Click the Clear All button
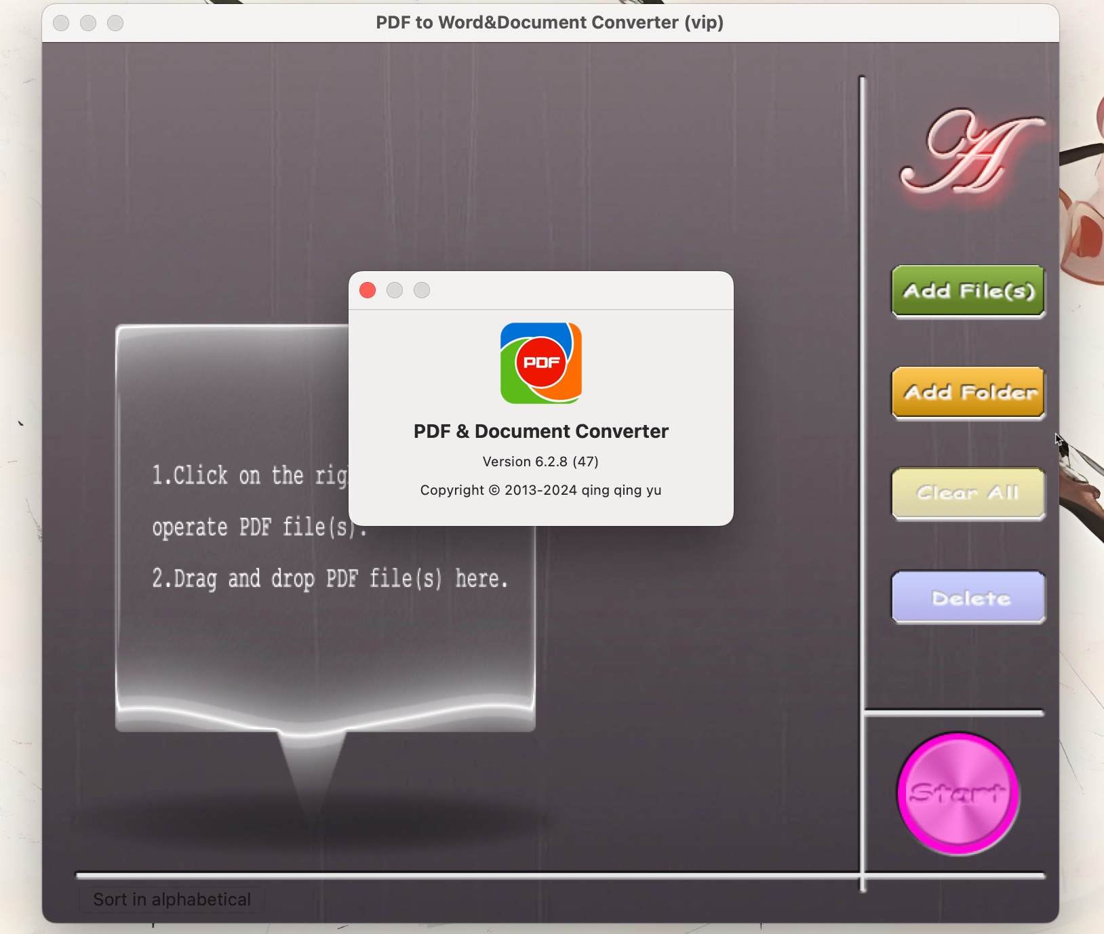The width and height of the screenshot is (1104, 934). point(968,493)
